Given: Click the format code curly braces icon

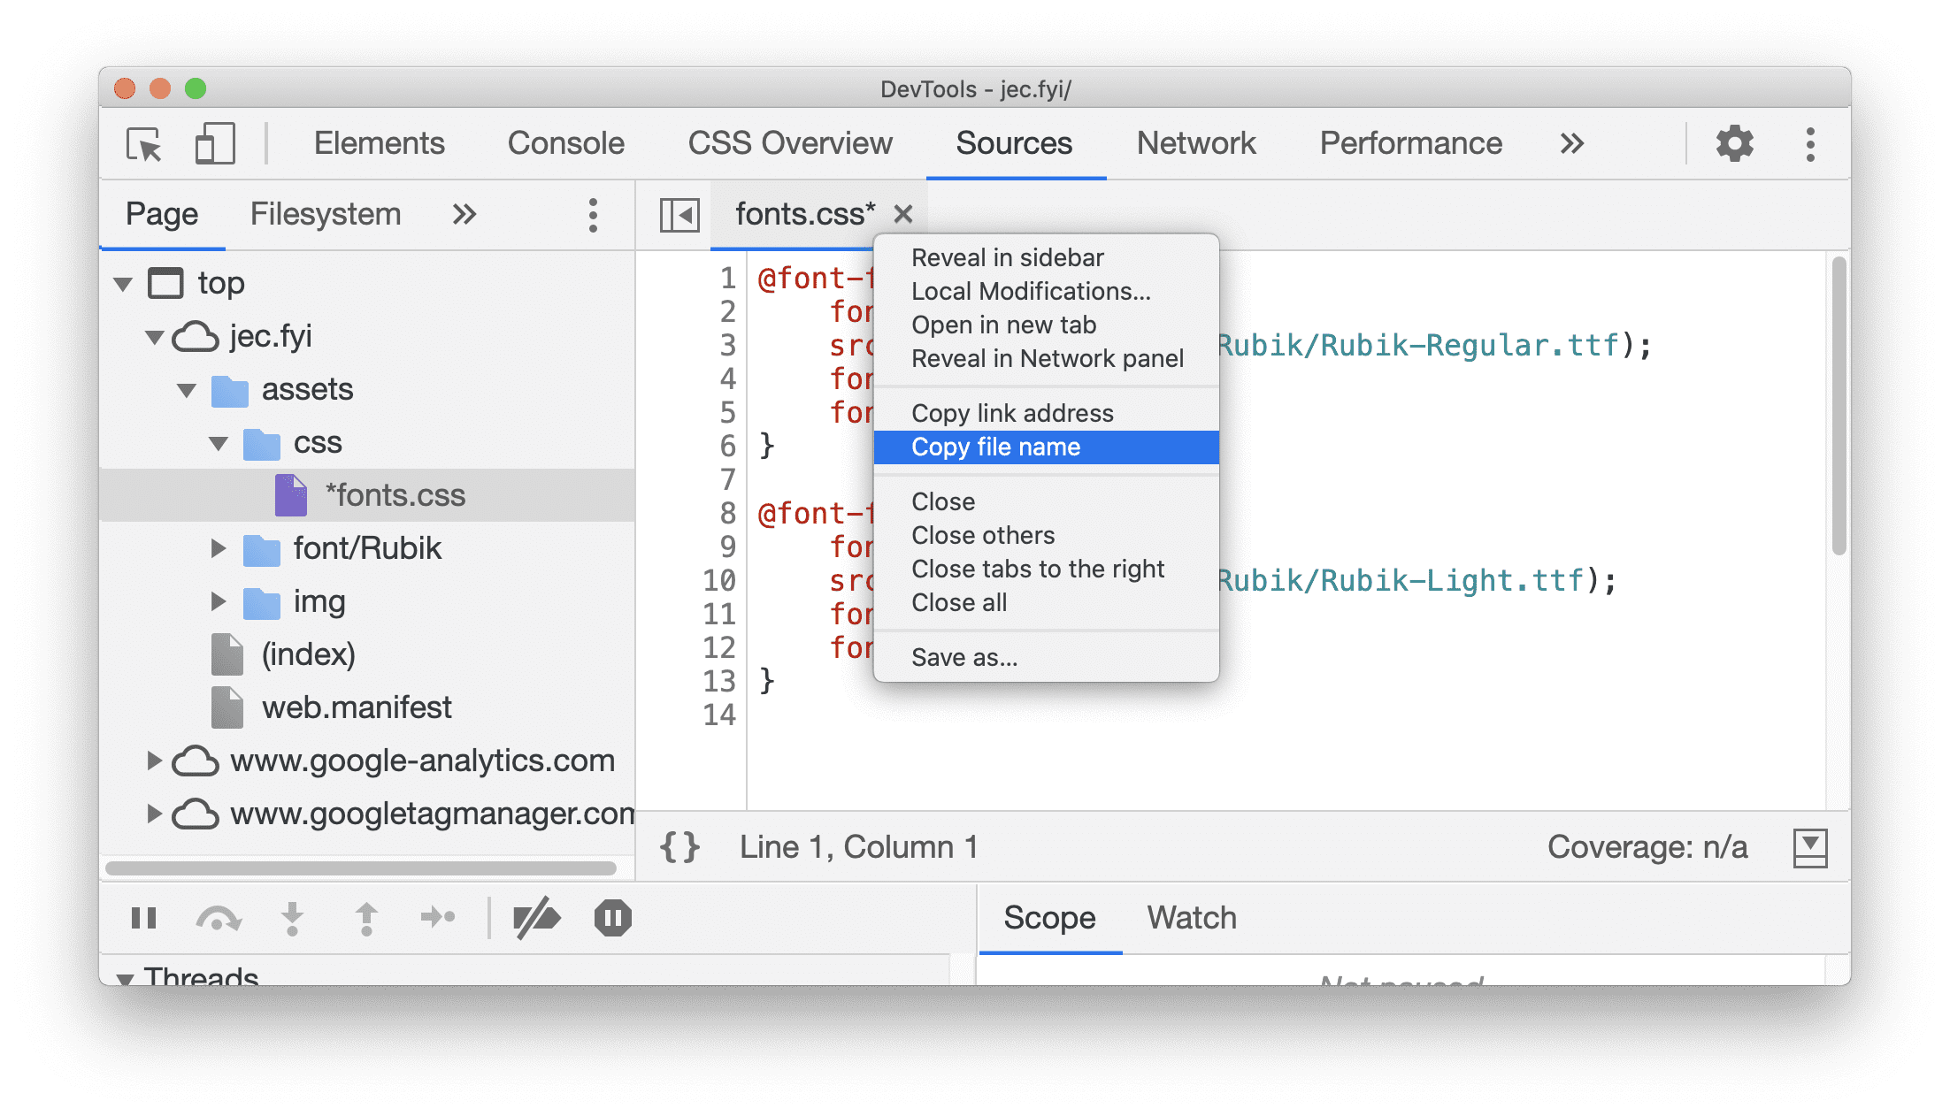Looking at the screenshot, I should pyautogui.click(x=668, y=845).
